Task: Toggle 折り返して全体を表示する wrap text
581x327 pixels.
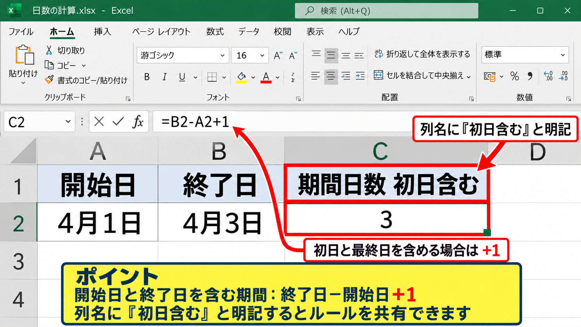Action: 422,54
